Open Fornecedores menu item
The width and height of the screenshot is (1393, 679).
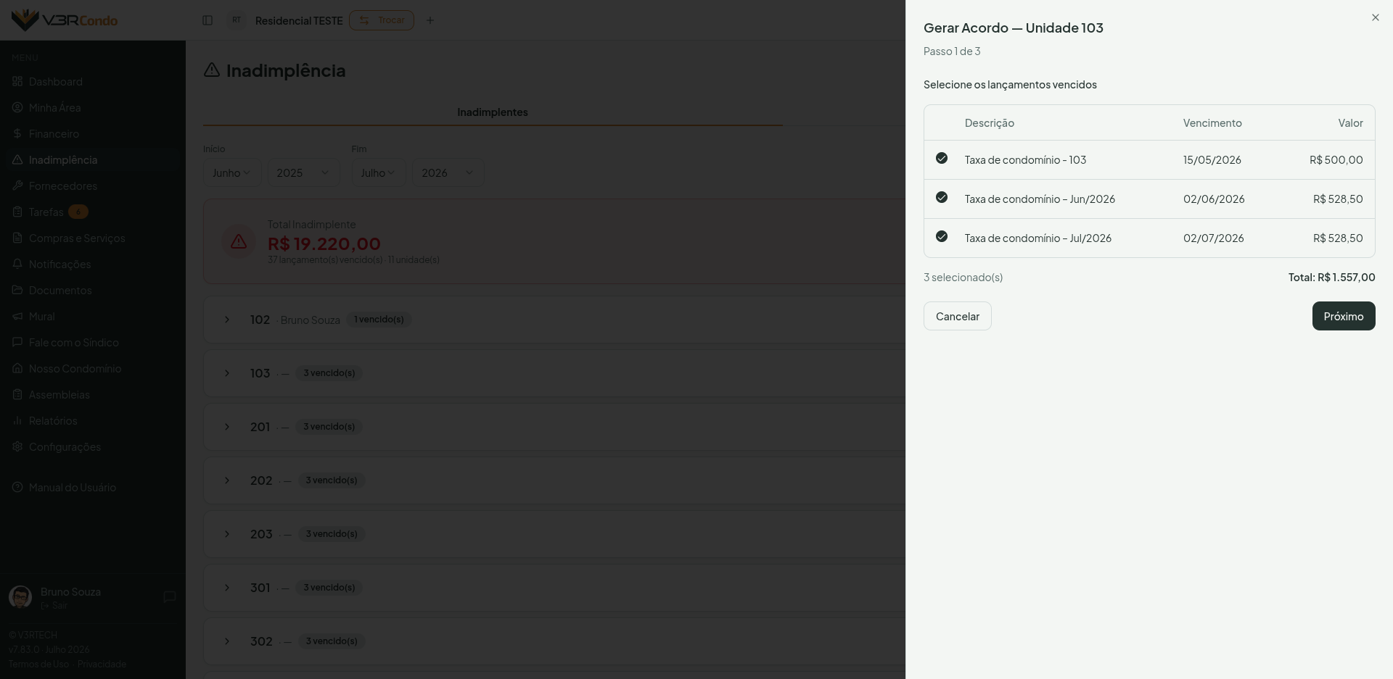point(93,186)
